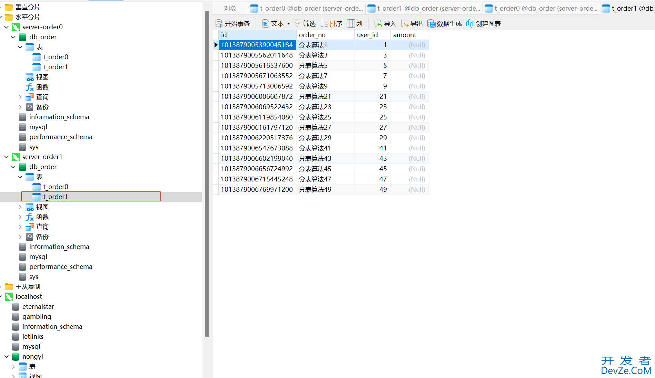Select the eternalstar database
Viewport: 655px width, 378px height.
pos(38,307)
